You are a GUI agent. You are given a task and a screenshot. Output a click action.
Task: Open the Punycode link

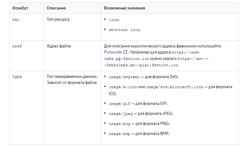click(113, 52)
